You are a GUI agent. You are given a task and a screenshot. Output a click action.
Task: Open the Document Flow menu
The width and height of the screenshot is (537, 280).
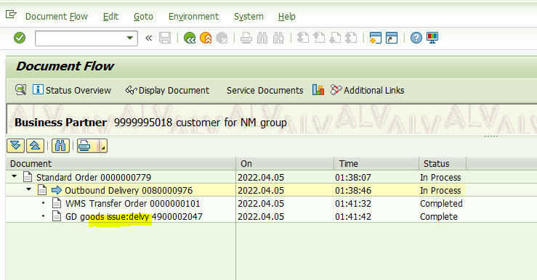pos(57,17)
